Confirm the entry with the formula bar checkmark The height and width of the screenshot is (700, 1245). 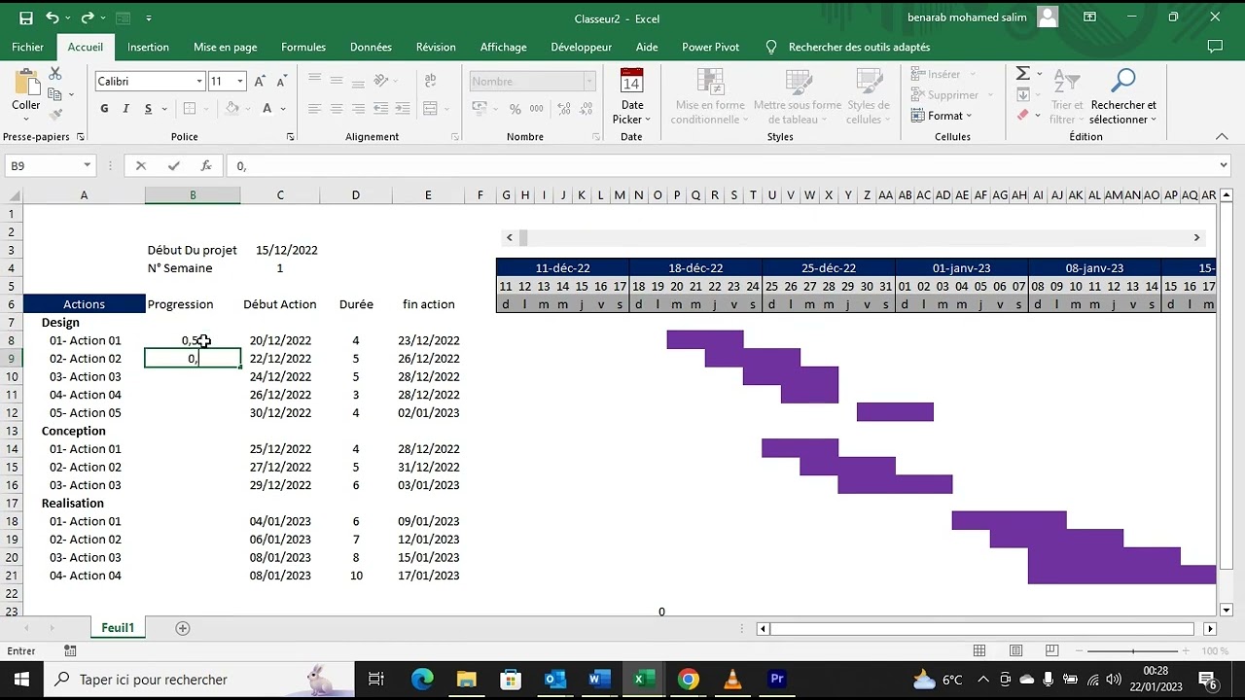coord(173,166)
